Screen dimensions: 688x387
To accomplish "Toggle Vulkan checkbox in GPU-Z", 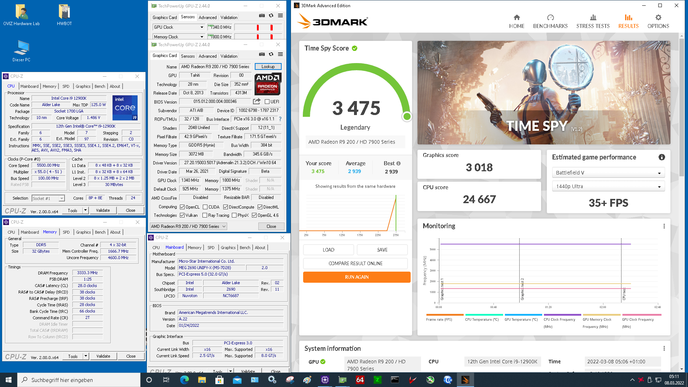I will click(x=182, y=215).
